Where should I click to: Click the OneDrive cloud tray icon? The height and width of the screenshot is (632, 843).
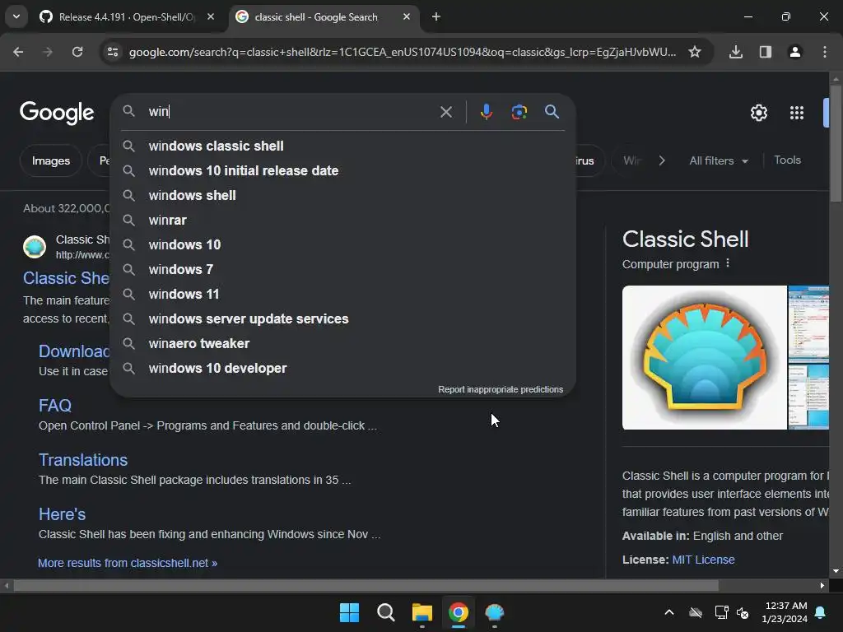point(696,612)
